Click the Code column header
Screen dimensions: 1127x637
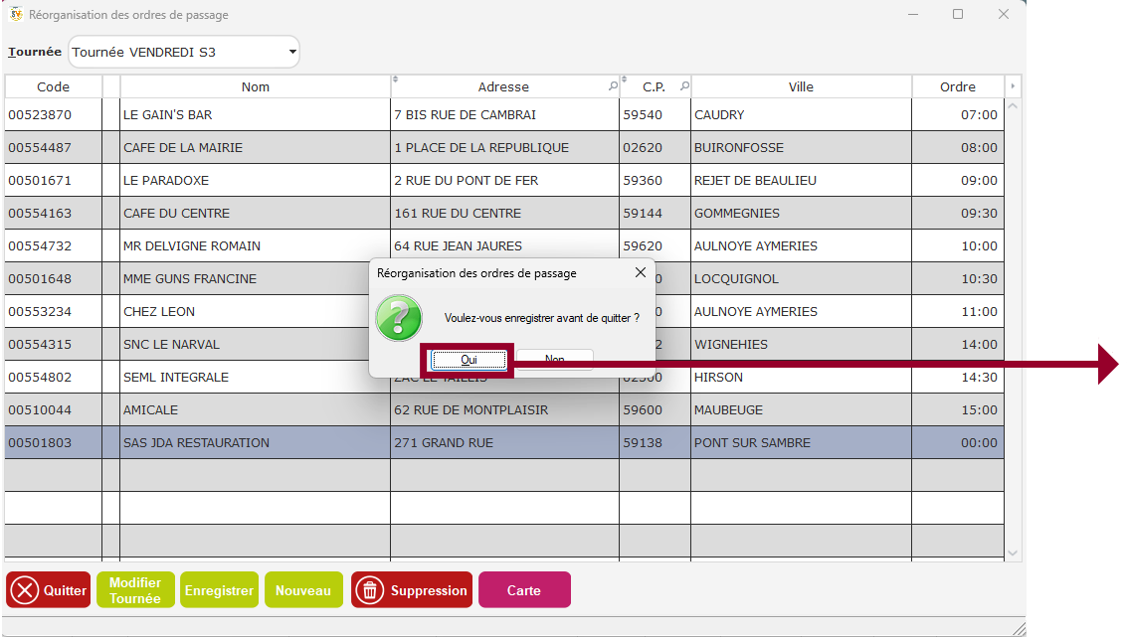53,86
